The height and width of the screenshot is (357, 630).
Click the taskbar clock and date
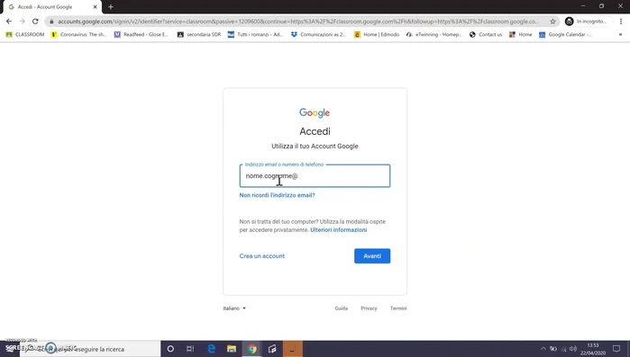(x=593, y=349)
